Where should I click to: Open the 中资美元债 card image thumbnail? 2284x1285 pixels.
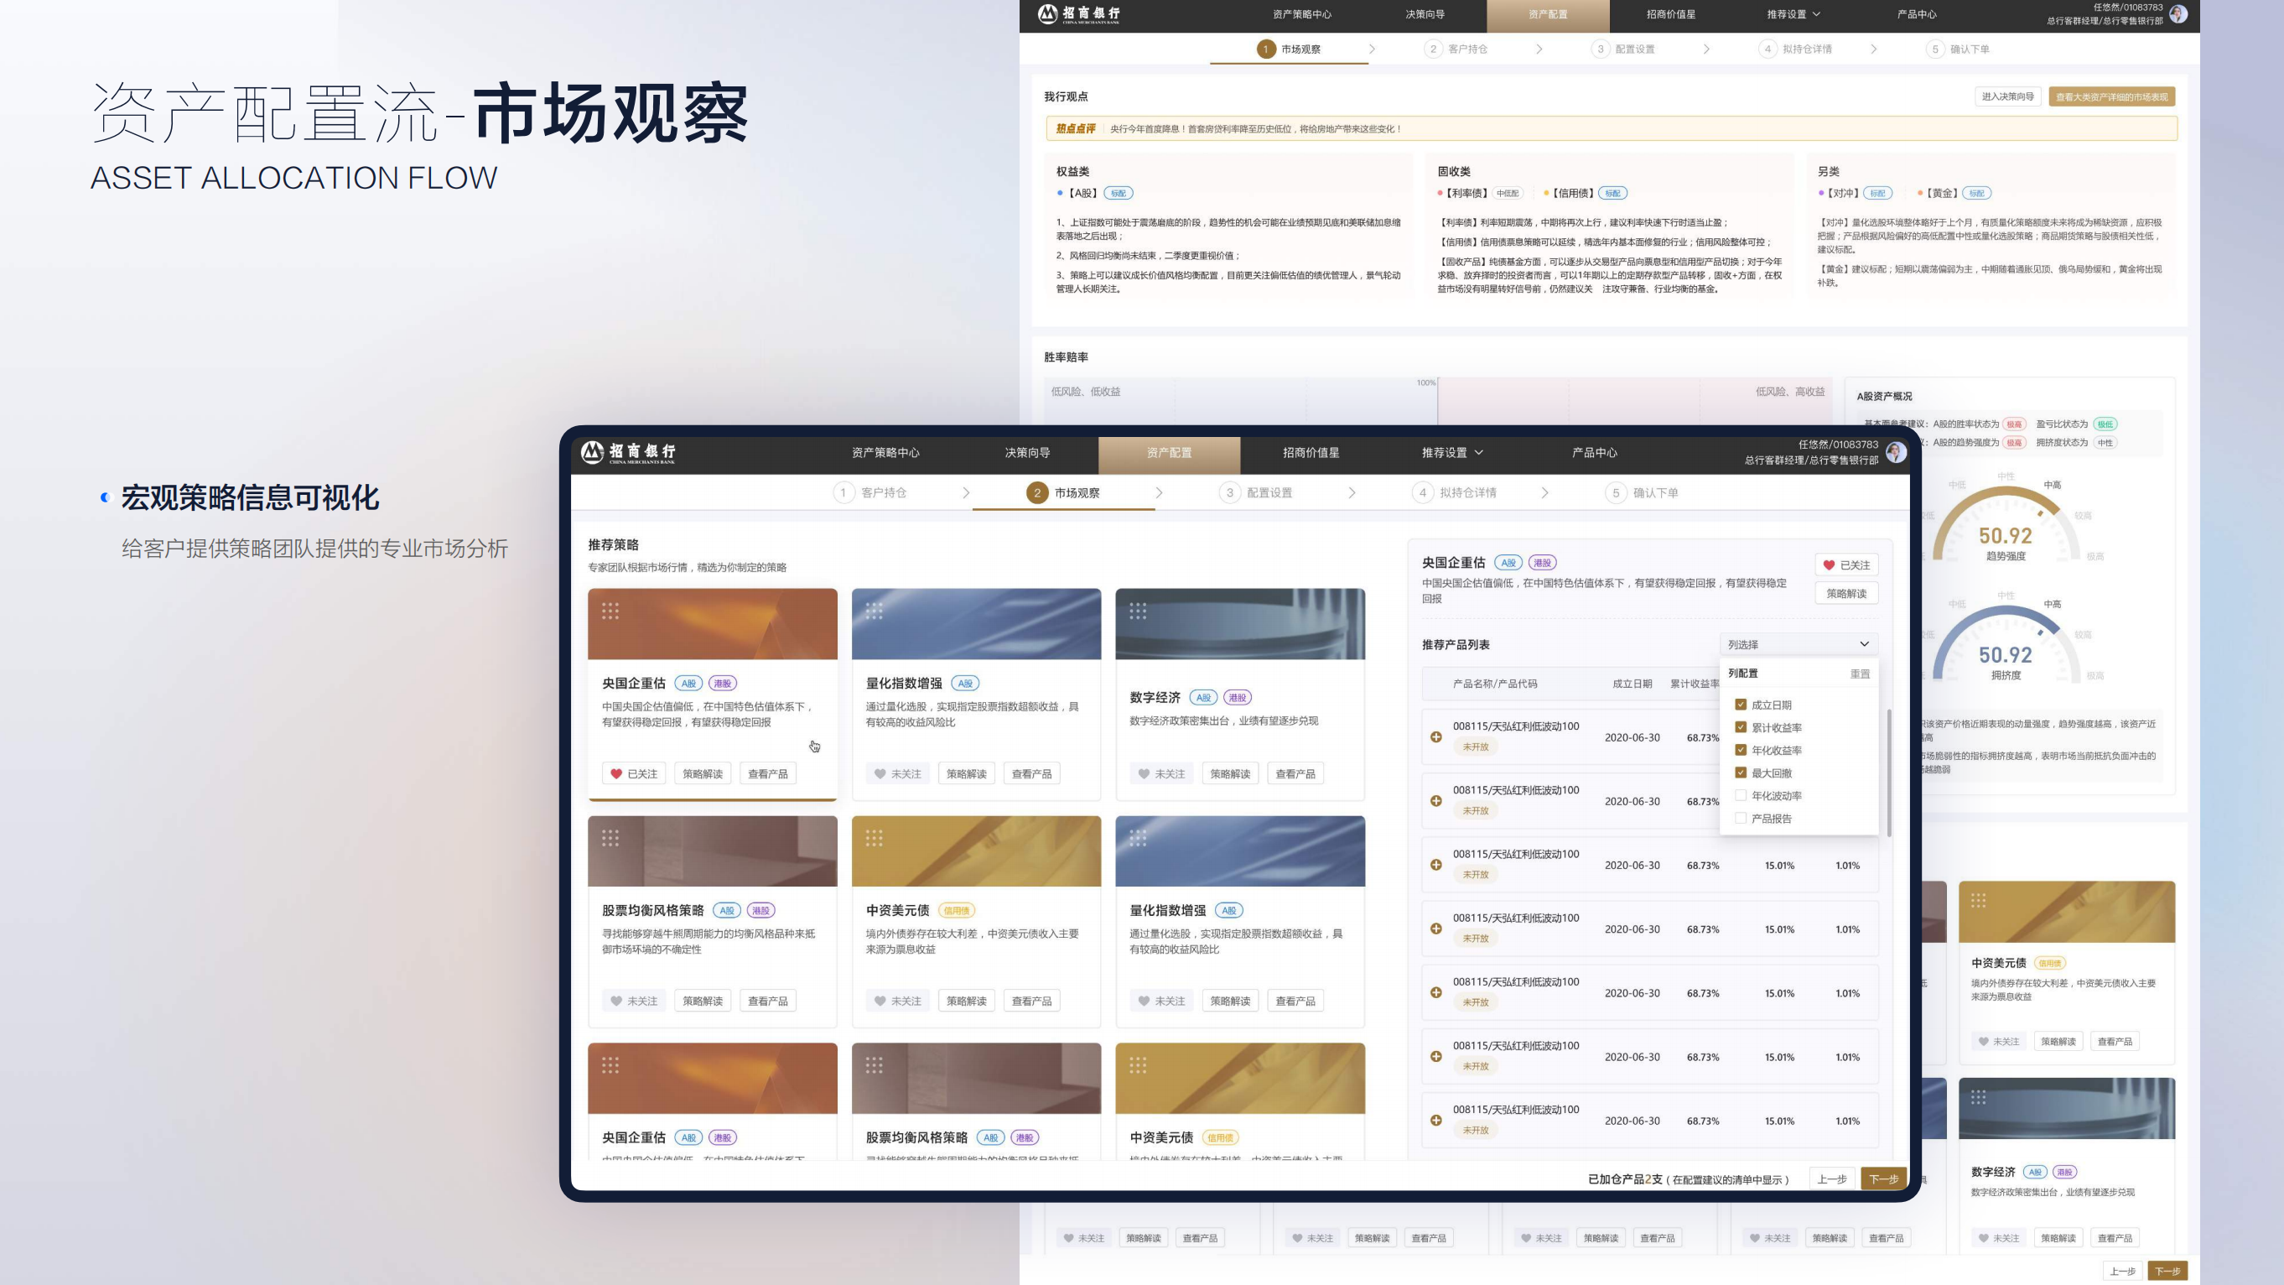click(x=975, y=851)
